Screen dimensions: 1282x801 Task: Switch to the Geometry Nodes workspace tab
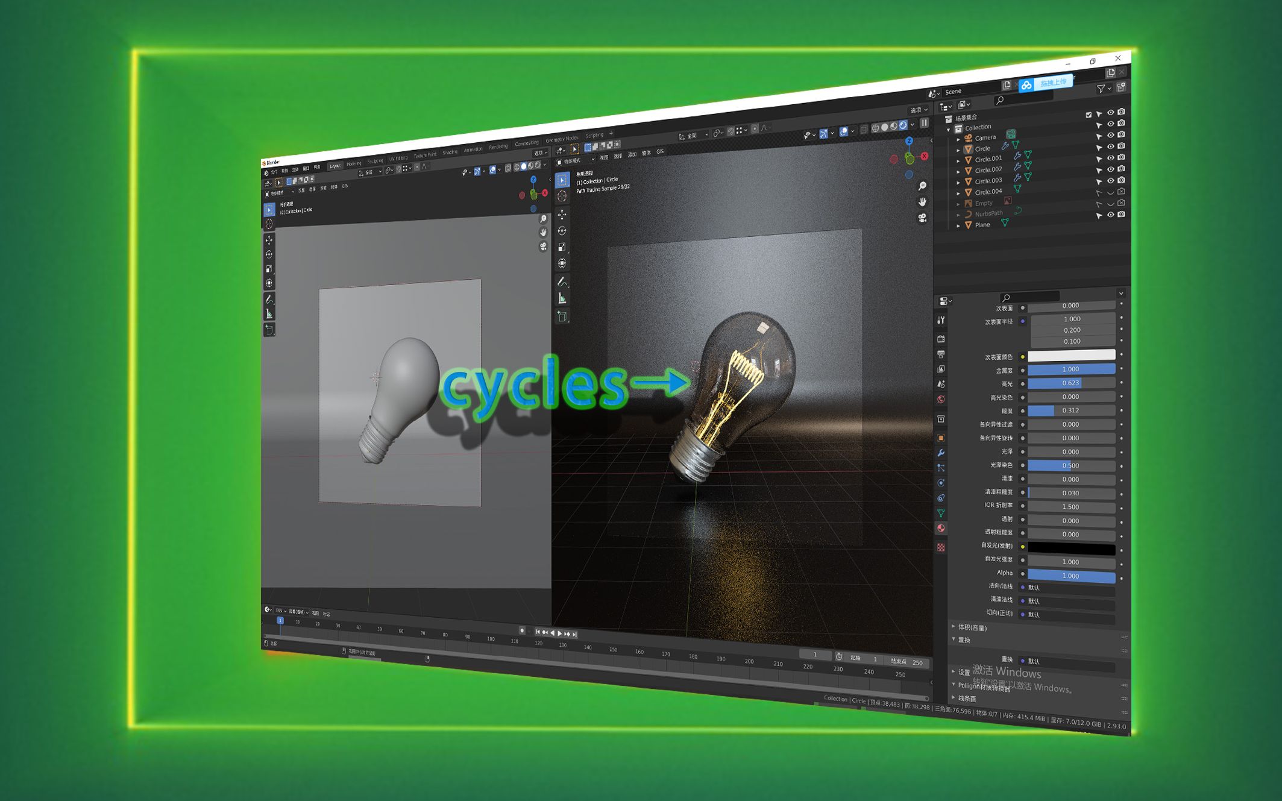click(x=561, y=139)
